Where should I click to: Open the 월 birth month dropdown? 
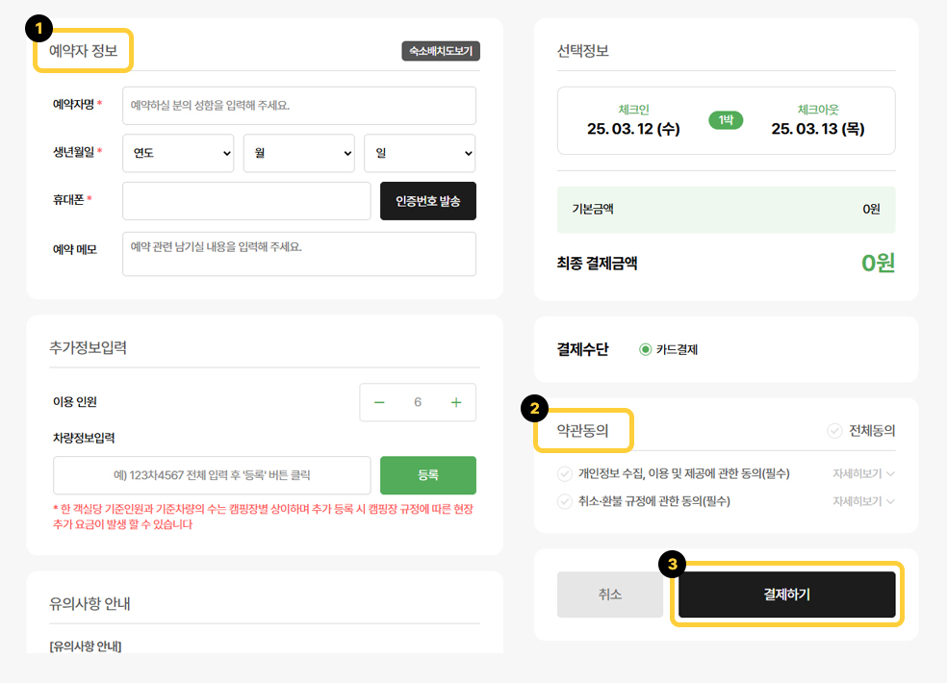click(x=298, y=153)
